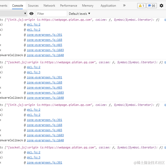Open zone-evergreen.js:391 in second init.js log
The image size is (166, 166).
click(44, 120)
